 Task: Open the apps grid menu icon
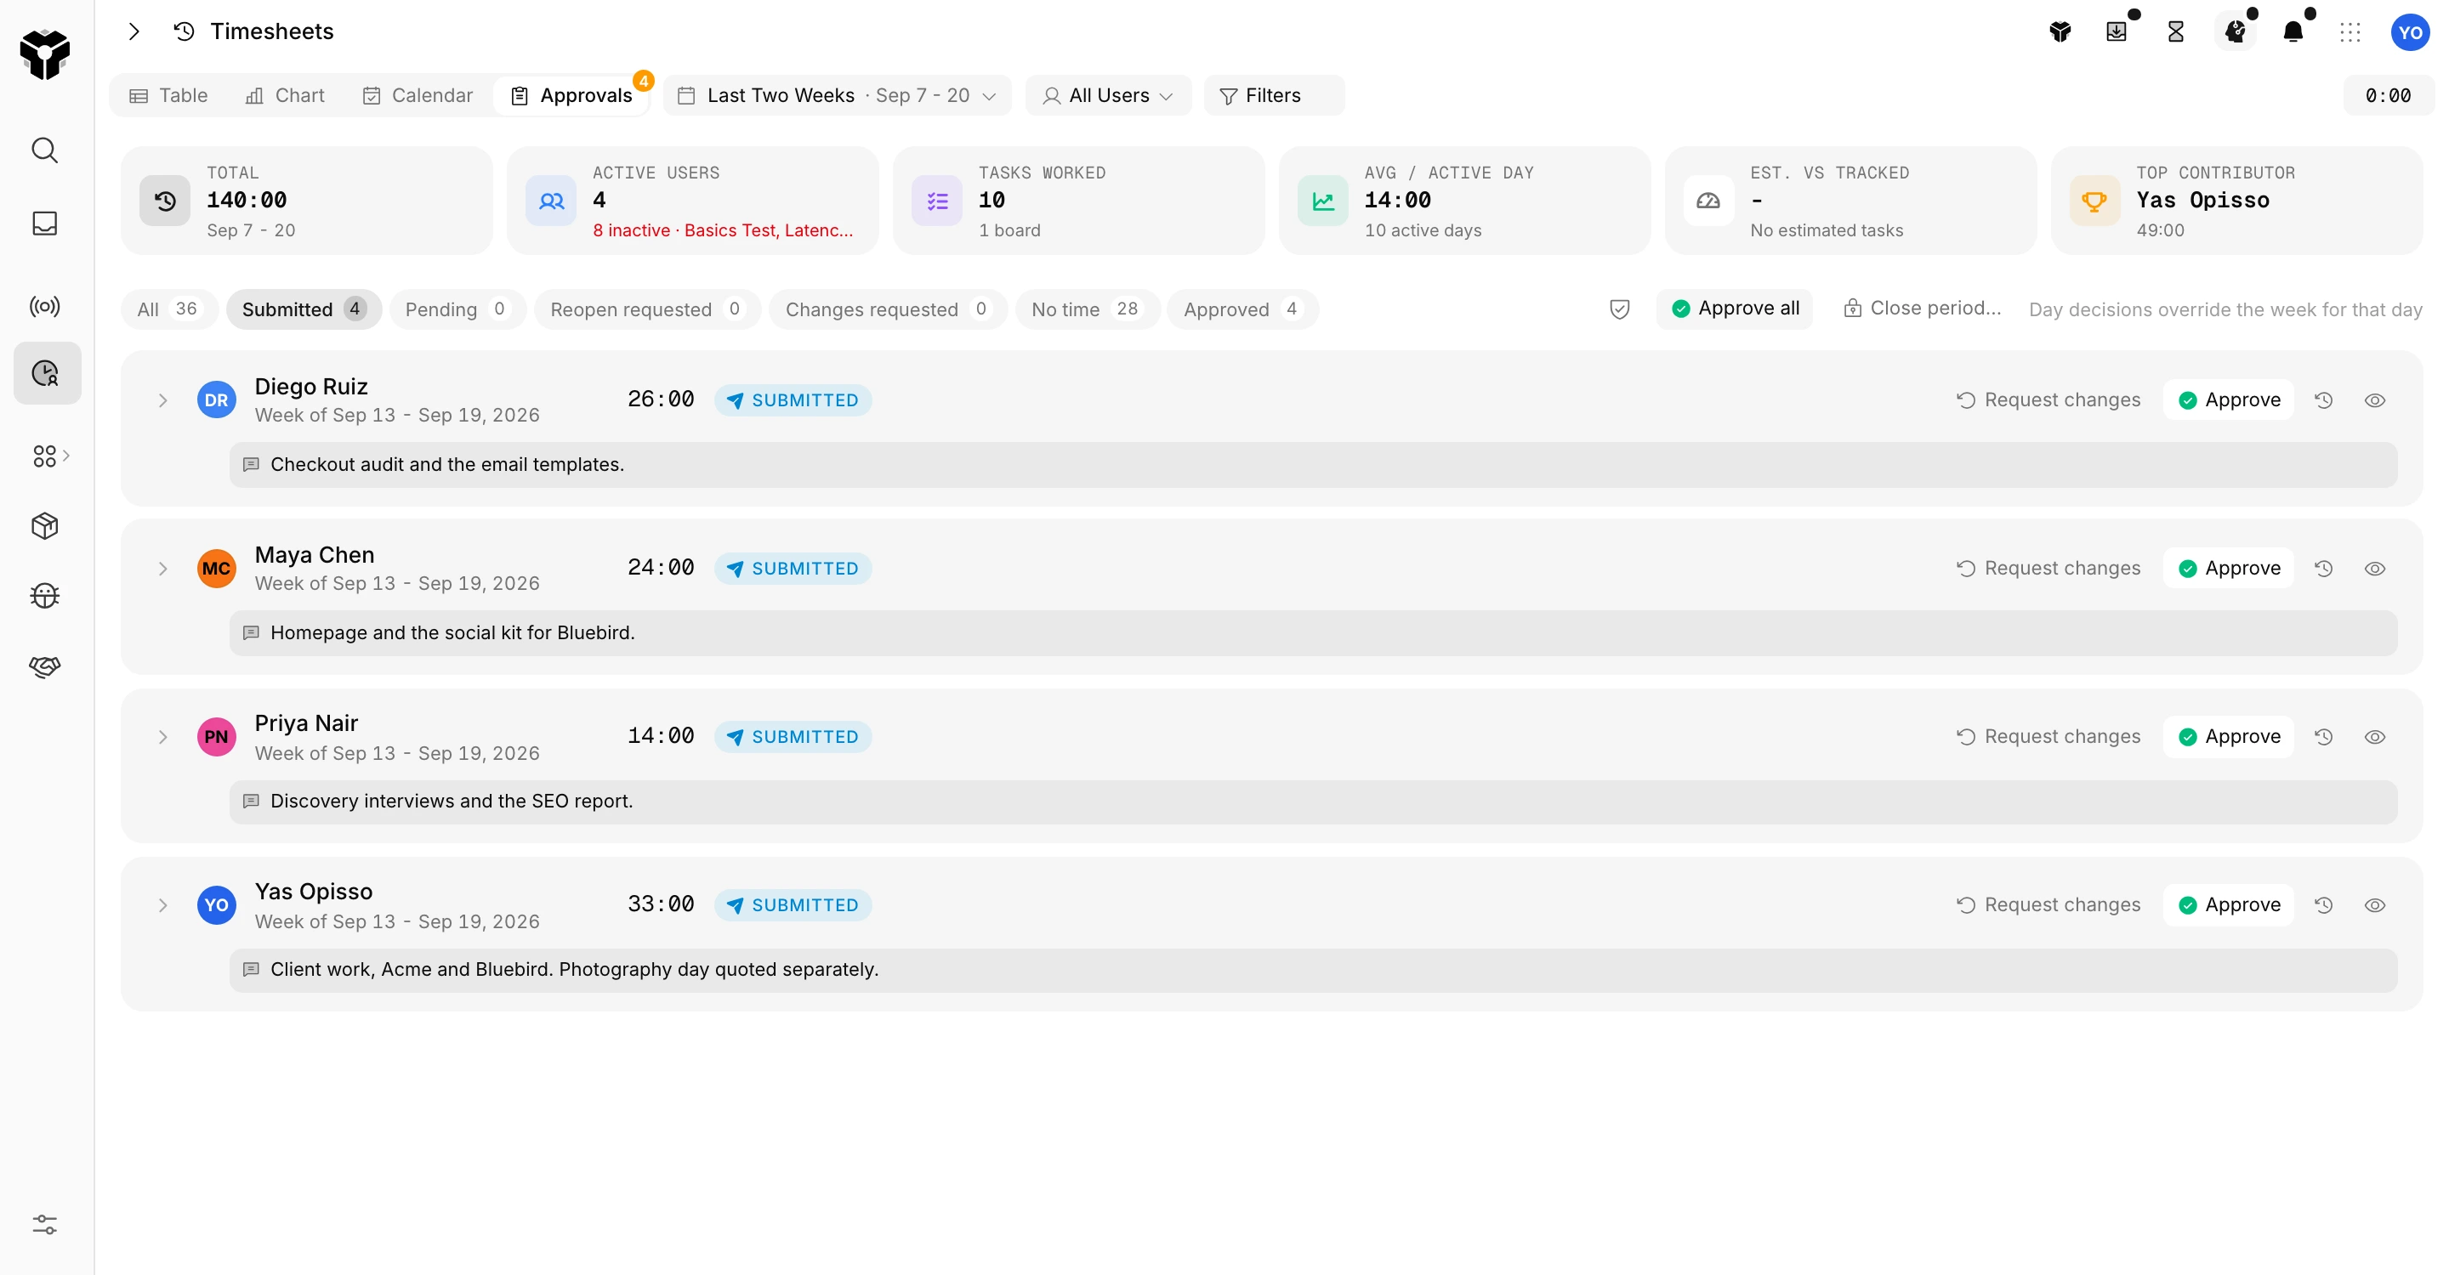tap(2350, 32)
